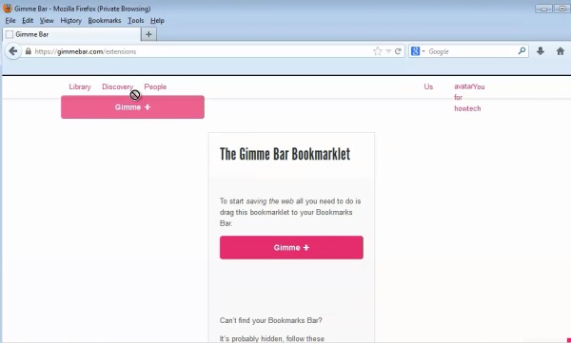
Task: Go to the Home page icon
Action: coord(561,51)
